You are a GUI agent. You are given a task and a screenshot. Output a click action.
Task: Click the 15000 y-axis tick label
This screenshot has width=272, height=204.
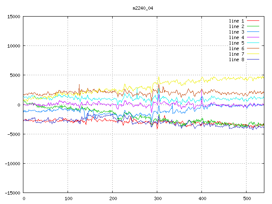pos(14,17)
